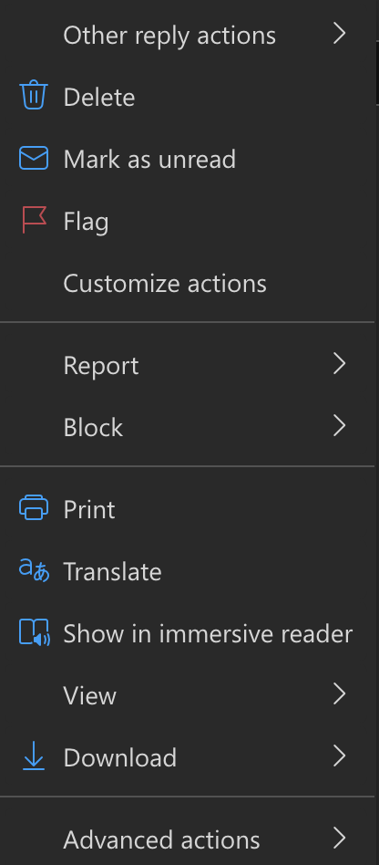Open Advanced actions entry text

point(161,840)
